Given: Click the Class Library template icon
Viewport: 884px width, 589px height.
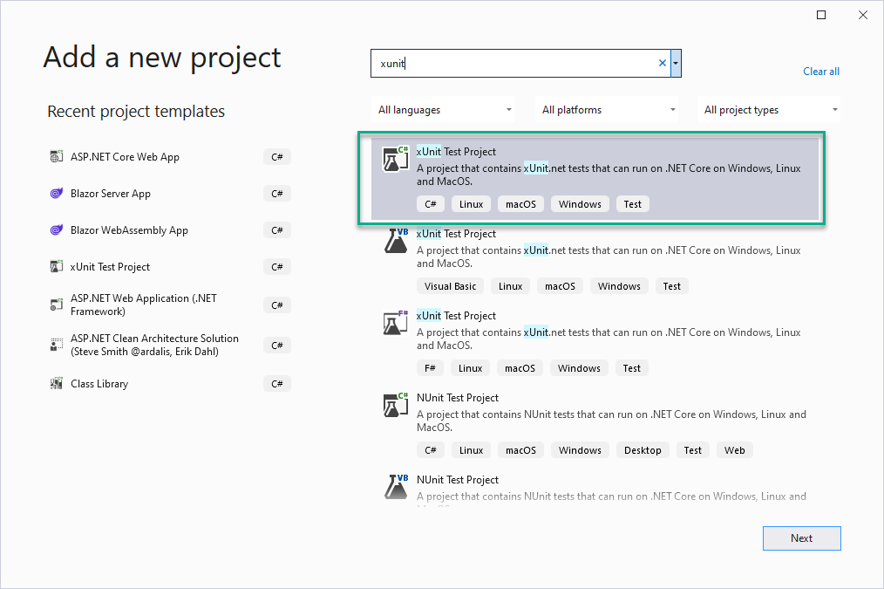Looking at the screenshot, I should (58, 383).
